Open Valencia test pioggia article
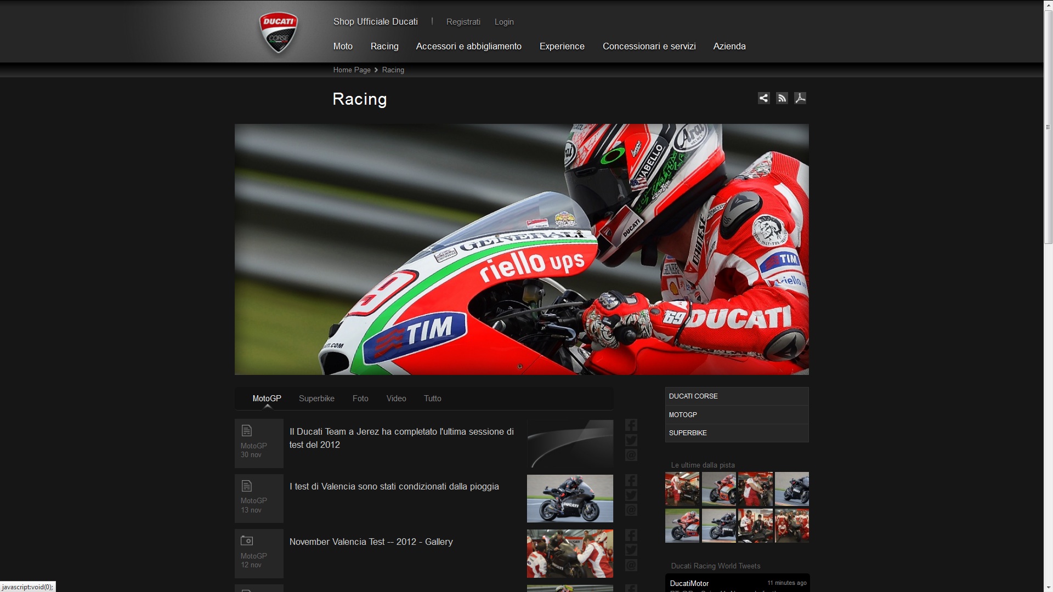The width and height of the screenshot is (1053, 592). [394, 486]
